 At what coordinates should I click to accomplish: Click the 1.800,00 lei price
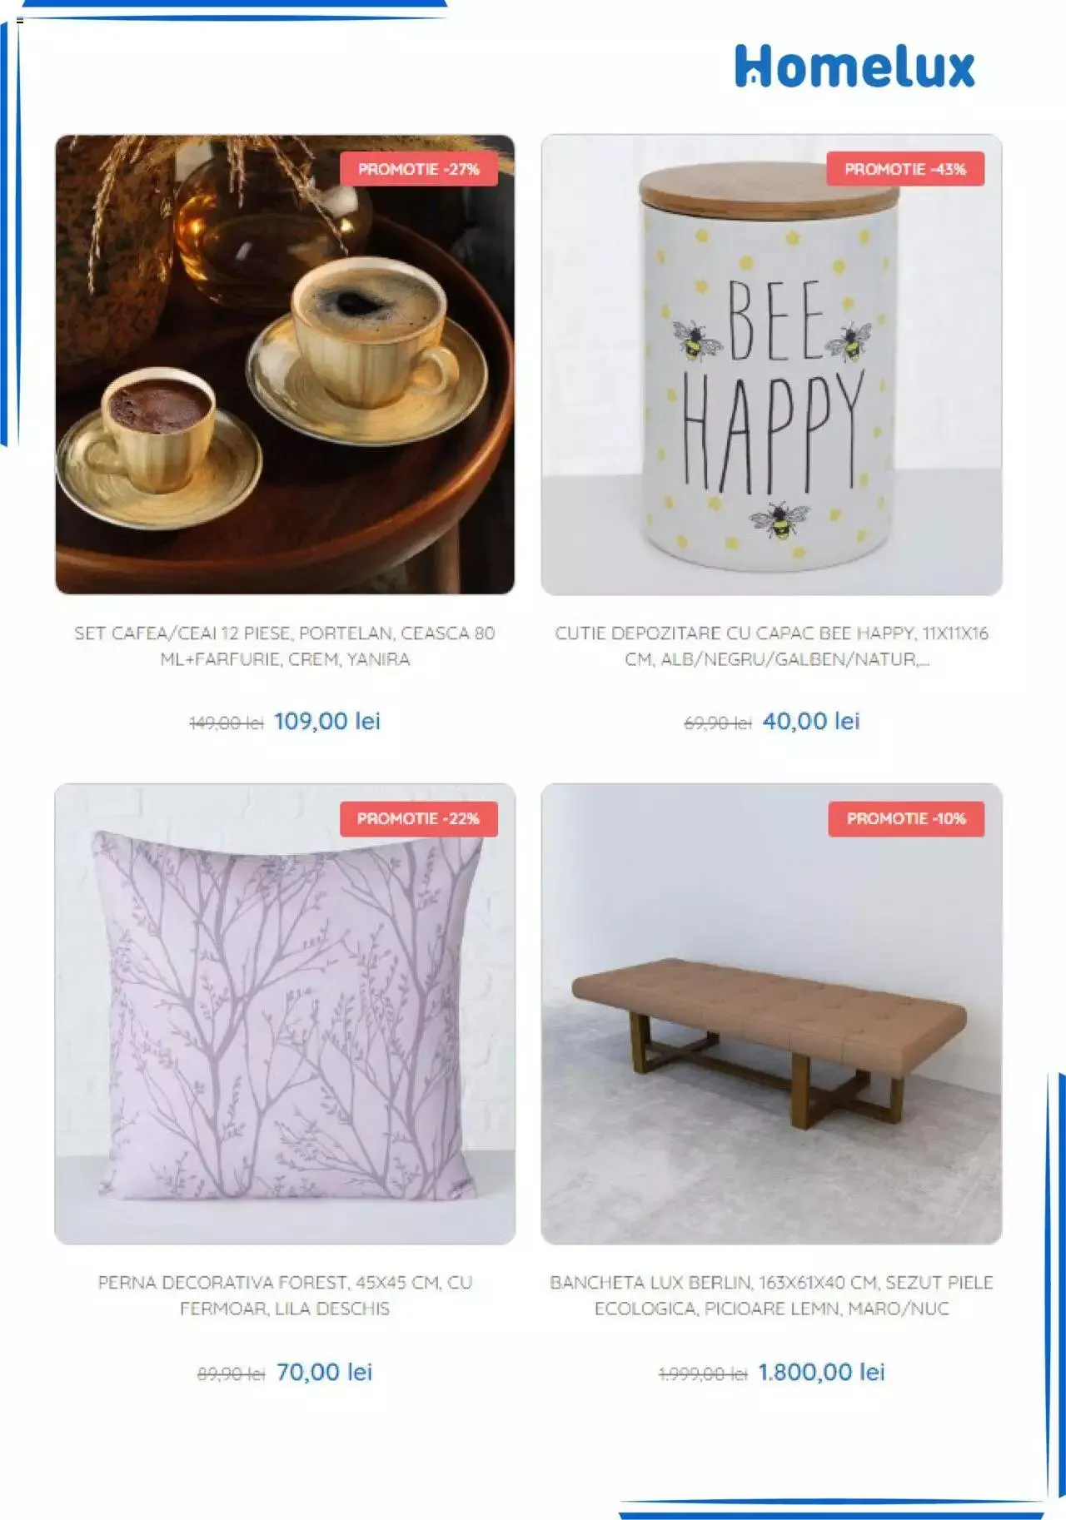pyautogui.click(x=821, y=1372)
